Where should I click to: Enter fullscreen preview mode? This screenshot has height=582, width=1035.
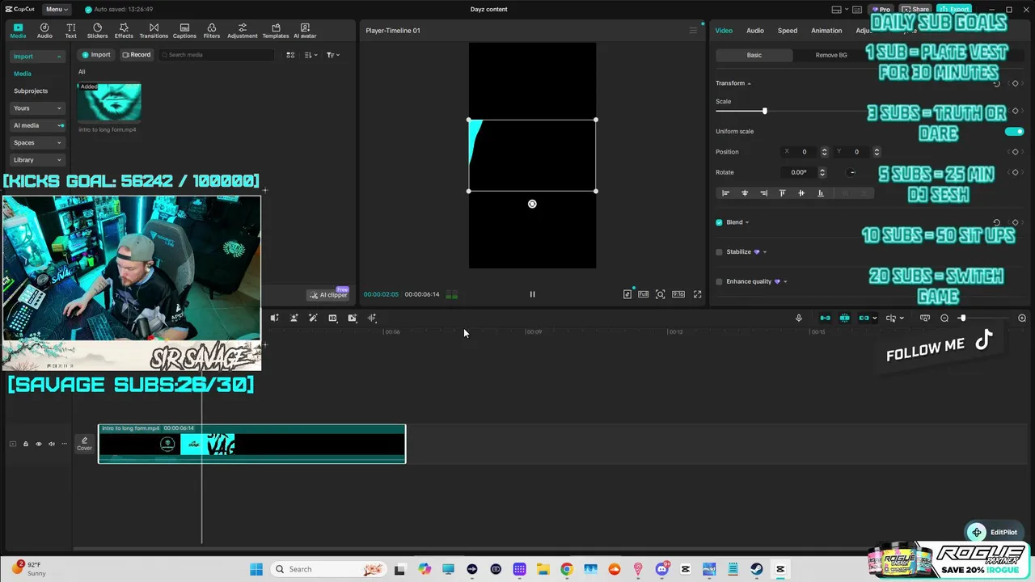point(697,294)
